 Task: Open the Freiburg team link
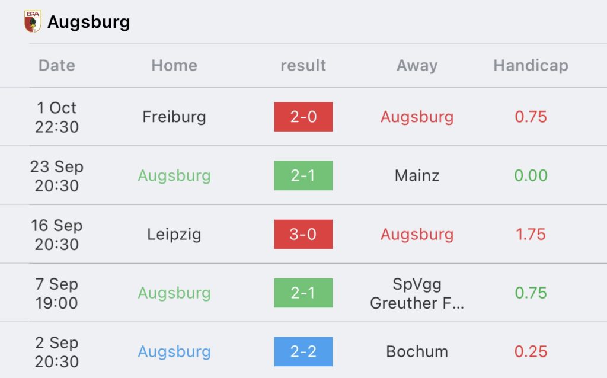pyautogui.click(x=174, y=117)
